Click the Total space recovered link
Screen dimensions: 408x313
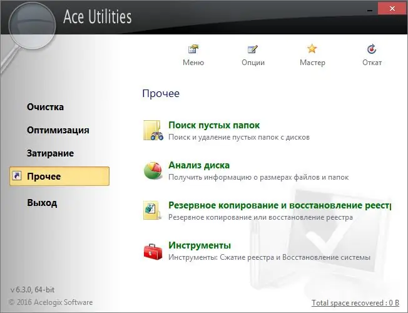tap(355, 303)
